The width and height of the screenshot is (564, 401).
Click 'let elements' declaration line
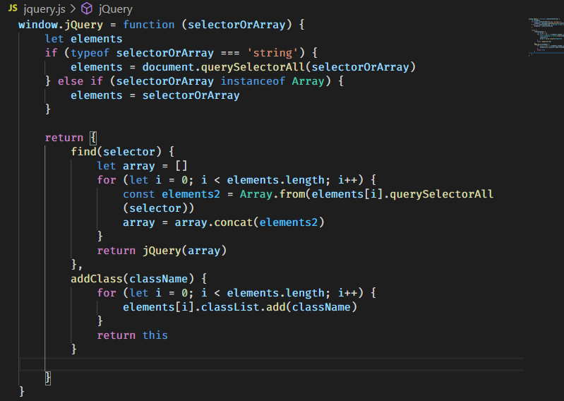coord(83,39)
